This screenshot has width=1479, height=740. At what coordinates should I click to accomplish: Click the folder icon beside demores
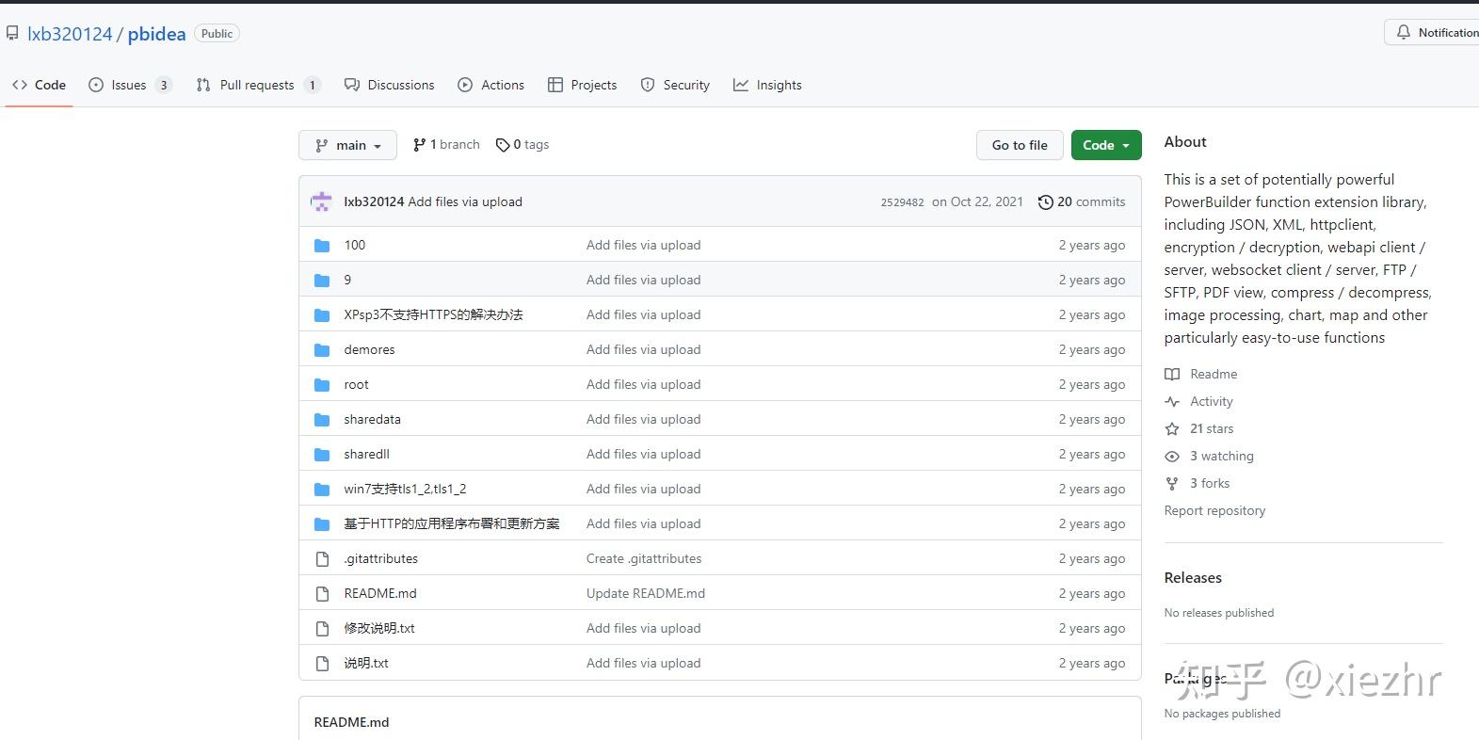click(322, 349)
